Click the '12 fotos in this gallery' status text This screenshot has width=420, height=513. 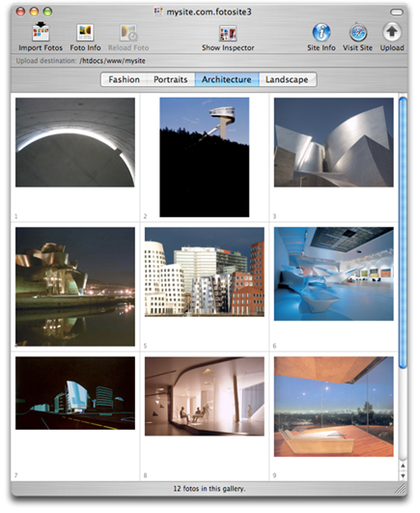(x=210, y=489)
